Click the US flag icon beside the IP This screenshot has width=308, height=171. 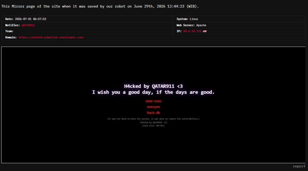[x=204, y=31]
